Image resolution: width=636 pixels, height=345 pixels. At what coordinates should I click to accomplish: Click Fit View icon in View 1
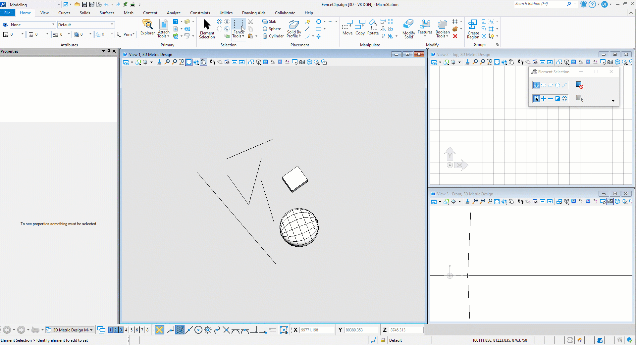tap(189, 62)
